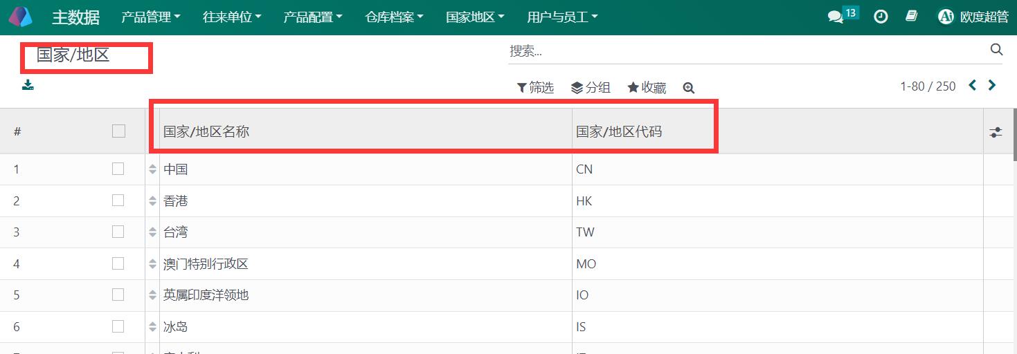The height and width of the screenshot is (354, 1017).
Task: Click the drag handle for 台湾 row
Action: pyautogui.click(x=153, y=232)
